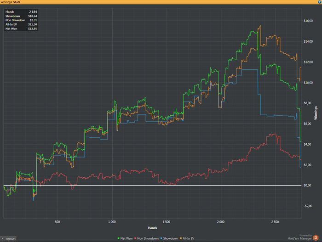The image size is (322, 242).
Task: Toggle the All-In EV legend entry
Action: point(187,238)
